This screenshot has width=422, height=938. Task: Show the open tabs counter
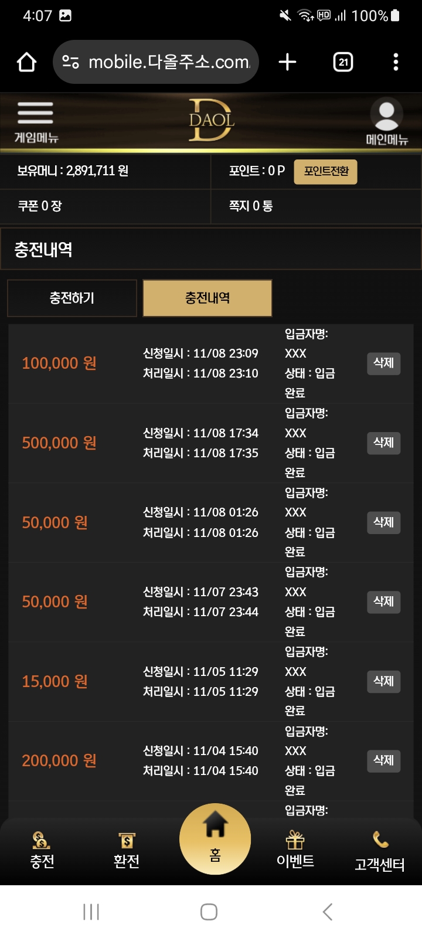coord(343,62)
